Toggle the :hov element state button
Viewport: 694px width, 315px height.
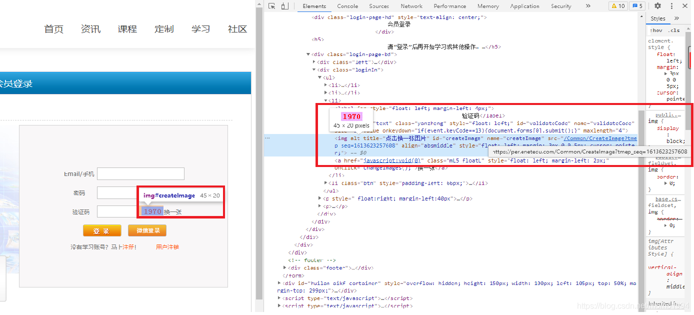tap(655, 30)
